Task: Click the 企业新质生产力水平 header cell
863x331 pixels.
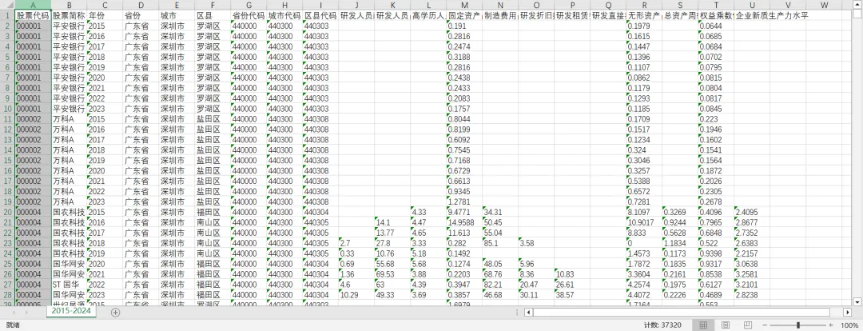Action: [x=752, y=15]
